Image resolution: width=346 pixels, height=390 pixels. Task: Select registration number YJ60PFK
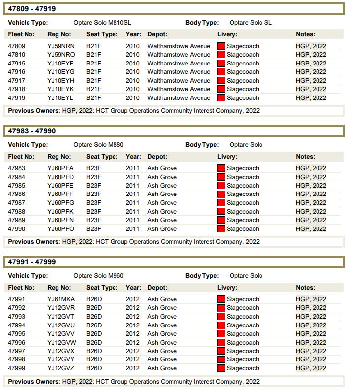(x=60, y=212)
